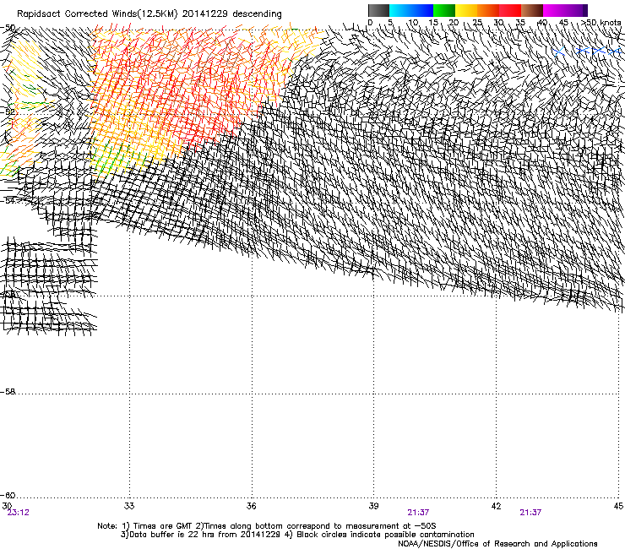Click the latitude label '-50'
This screenshot has height=549, width=625.
(8, 28)
